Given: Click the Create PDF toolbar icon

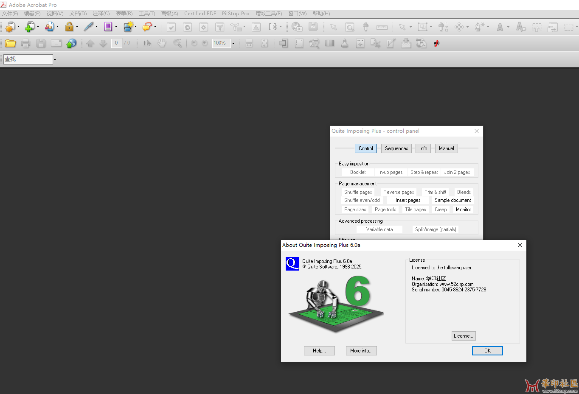Looking at the screenshot, I should tap(10, 27).
